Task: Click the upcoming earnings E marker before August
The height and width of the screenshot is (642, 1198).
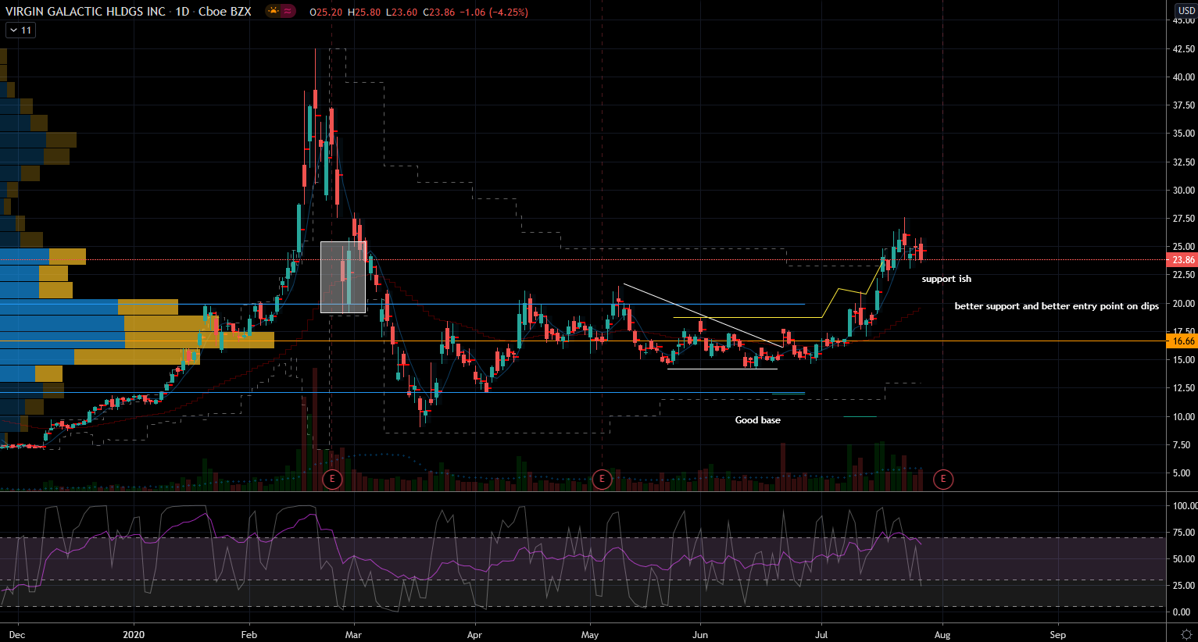Action: (x=943, y=479)
